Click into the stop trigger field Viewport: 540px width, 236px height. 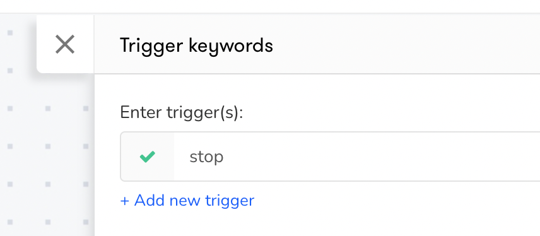click(357, 156)
